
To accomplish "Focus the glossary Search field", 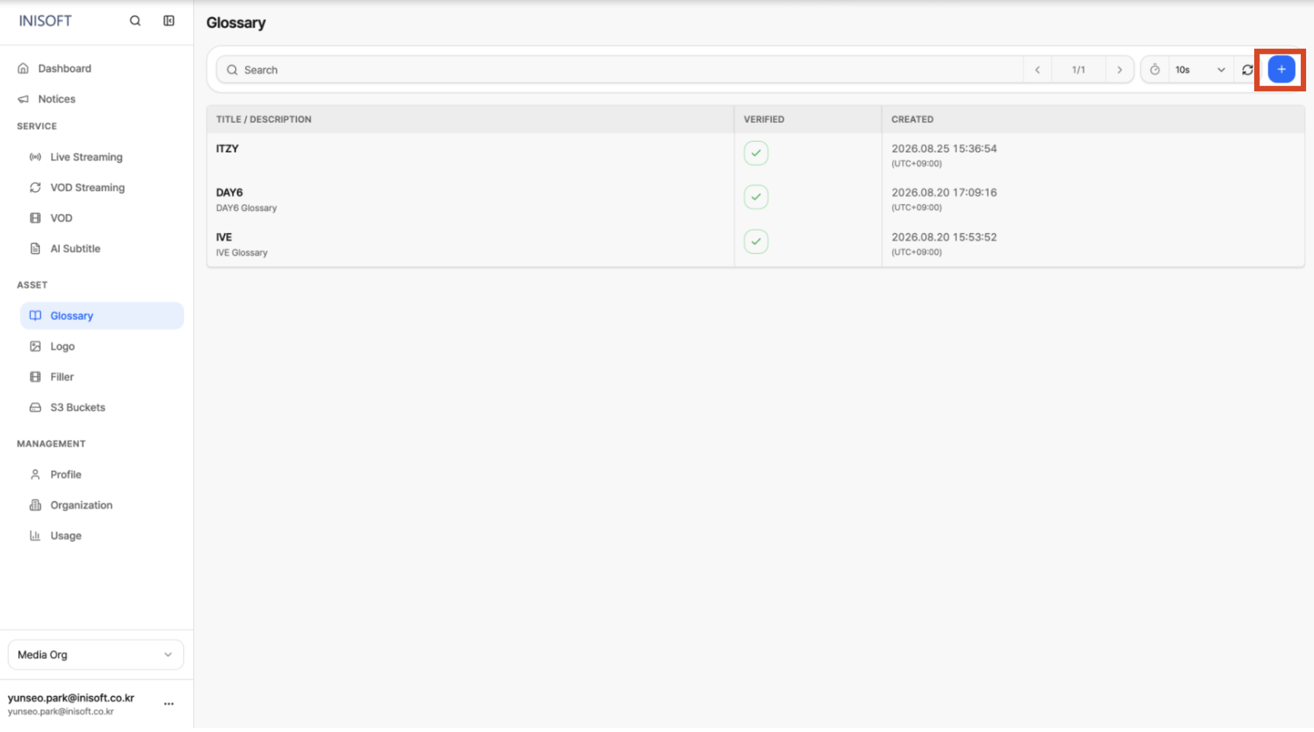I will 620,70.
